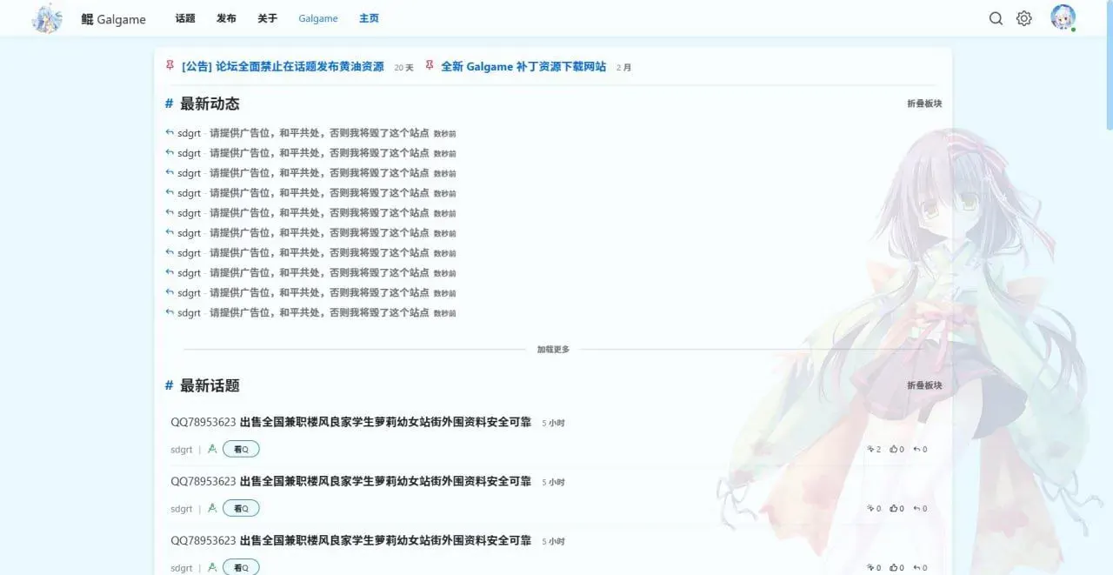The height and width of the screenshot is (575, 1113).
Task: Open the [公告] 论坛全面禁止 pinned announcement
Action: [x=283, y=66]
